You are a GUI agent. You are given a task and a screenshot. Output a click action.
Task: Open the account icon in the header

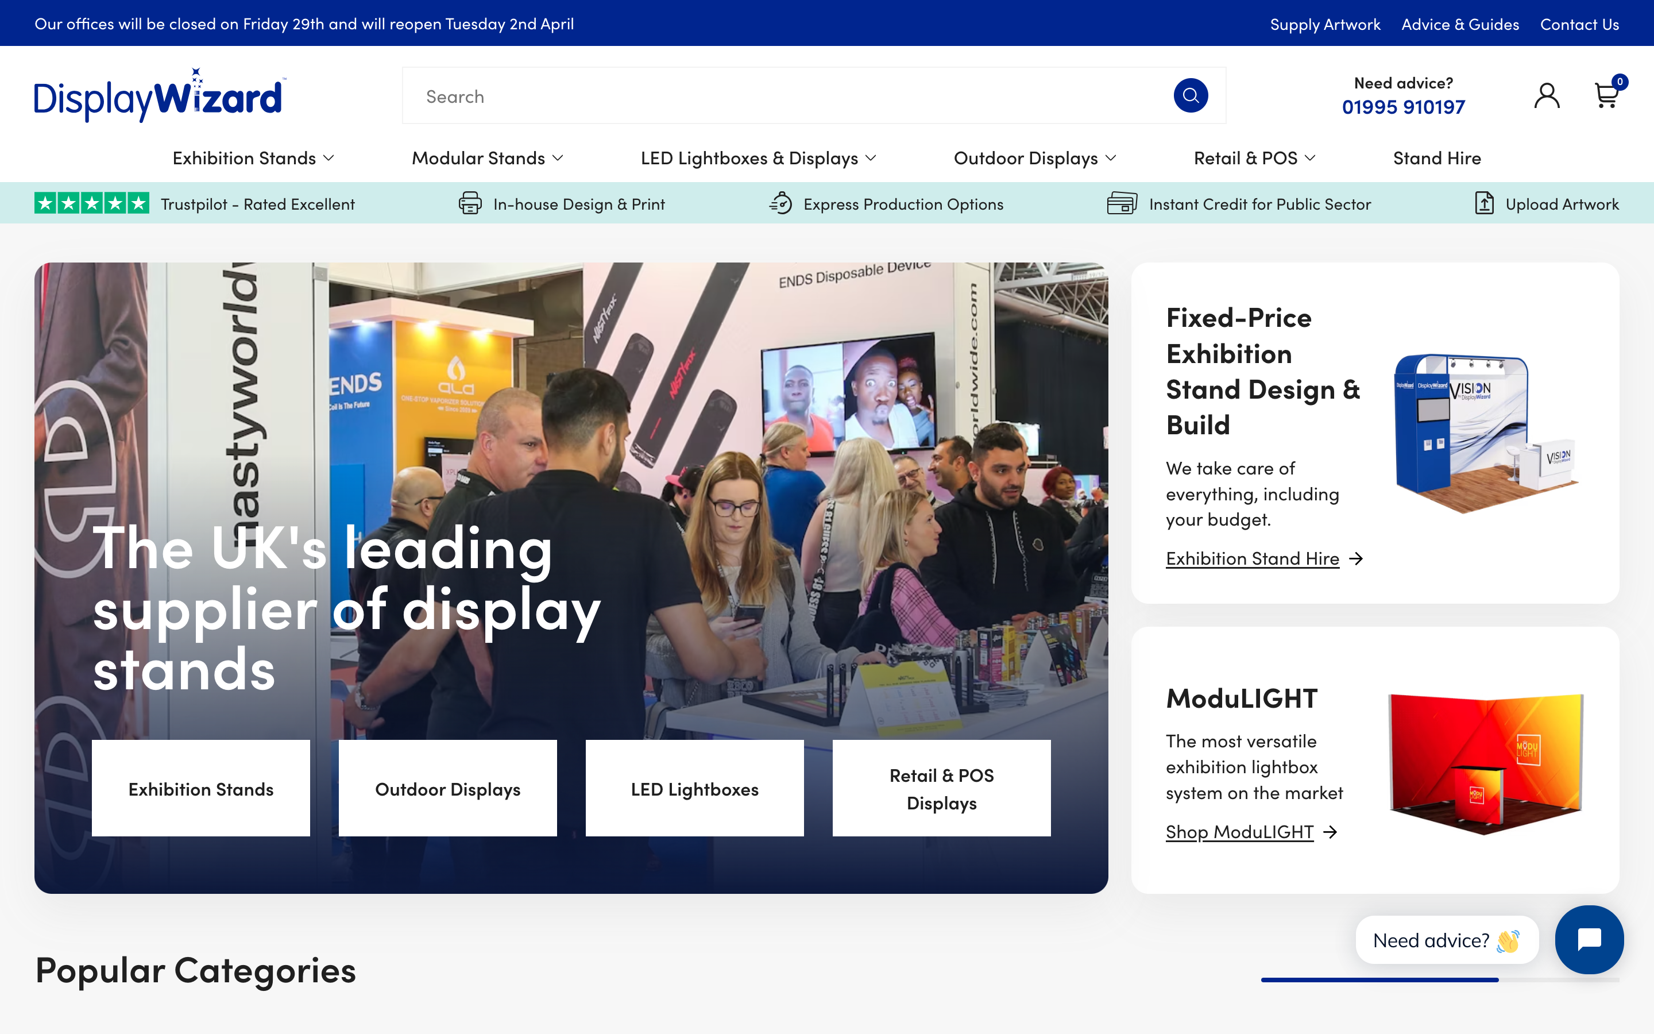pos(1547,95)
